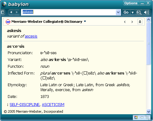153x121 pixels.
Task: Click the Variant label
Action: tap(15, 60)
